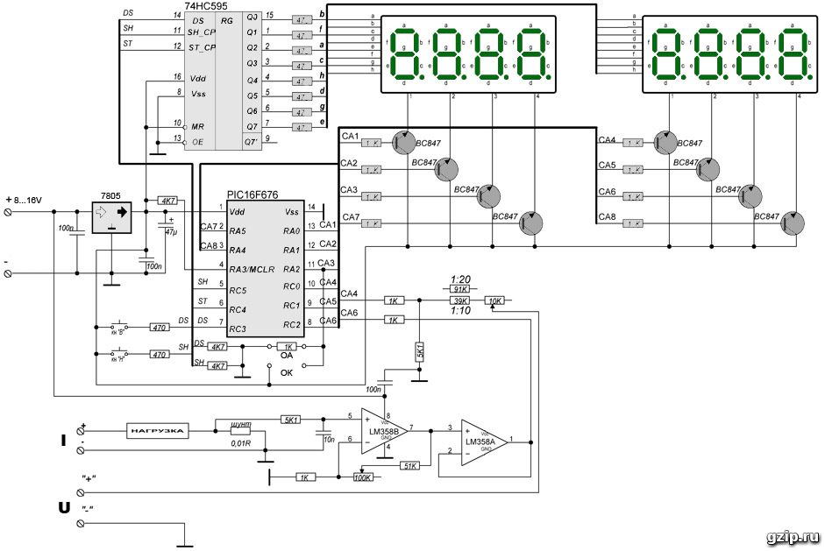Click the 51K feedback resistor

(409, 465)
